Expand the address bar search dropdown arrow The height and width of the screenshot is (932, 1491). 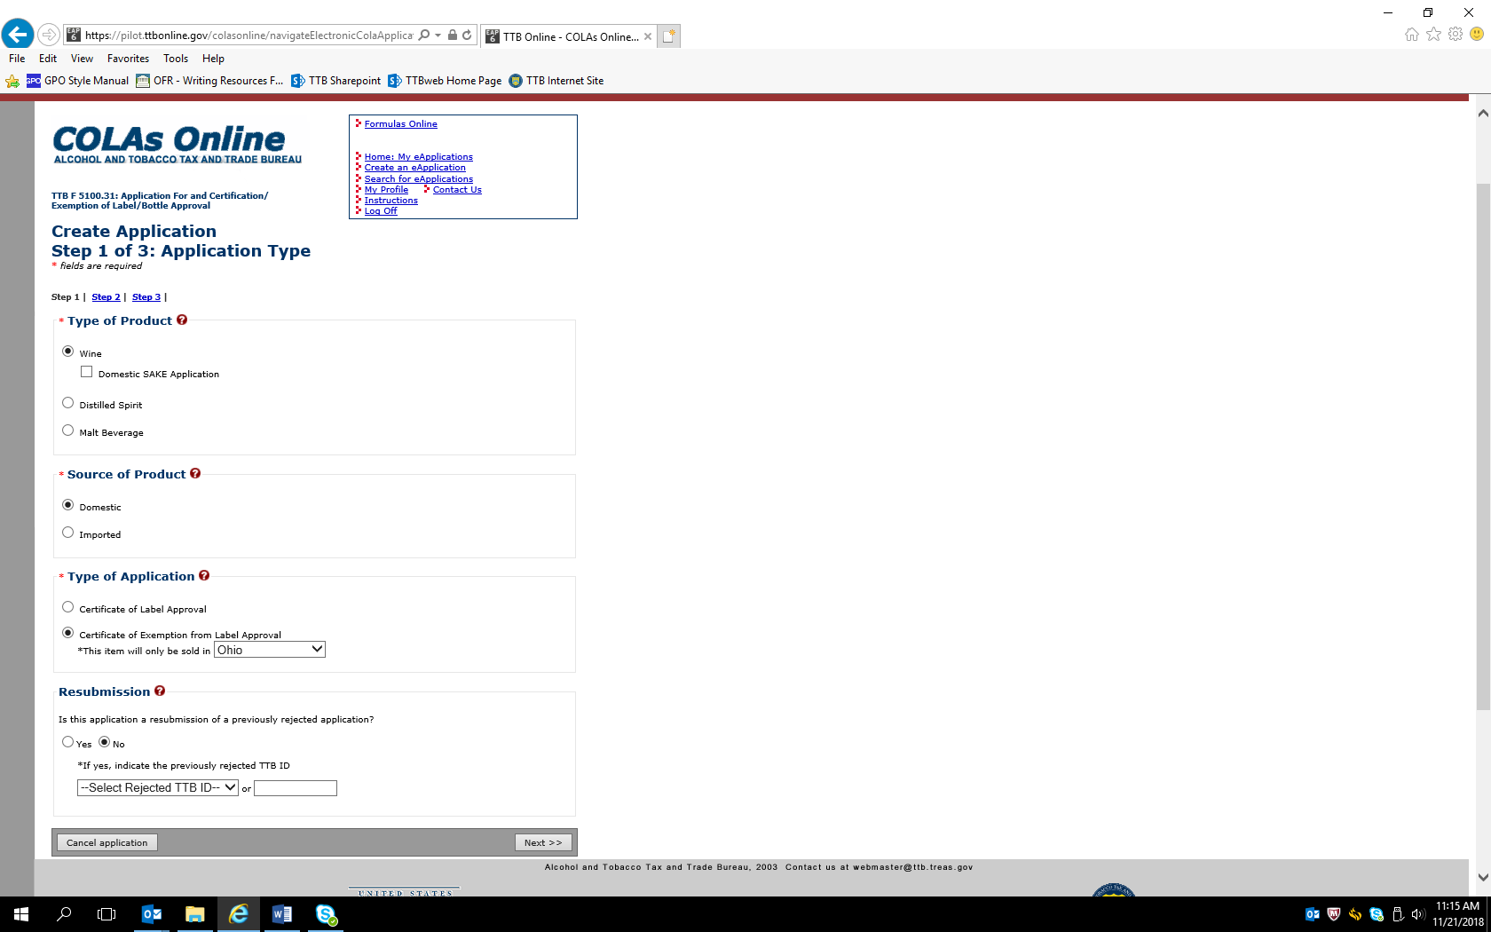coord(438,36)
